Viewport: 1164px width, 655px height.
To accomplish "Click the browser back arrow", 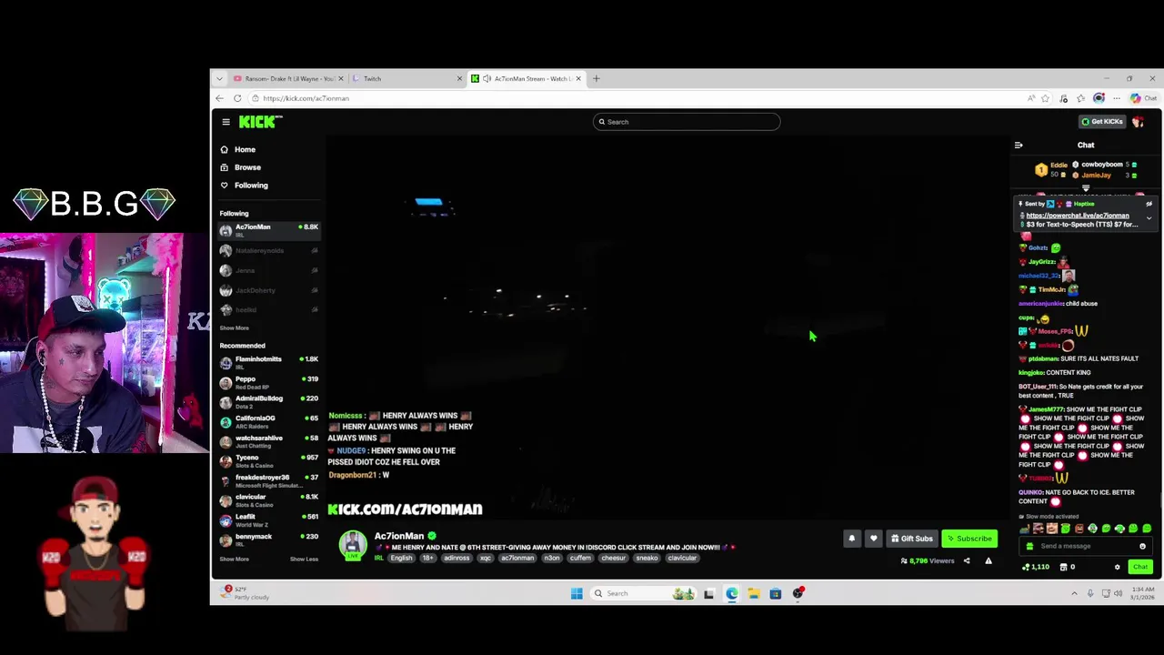I will 219,98.
